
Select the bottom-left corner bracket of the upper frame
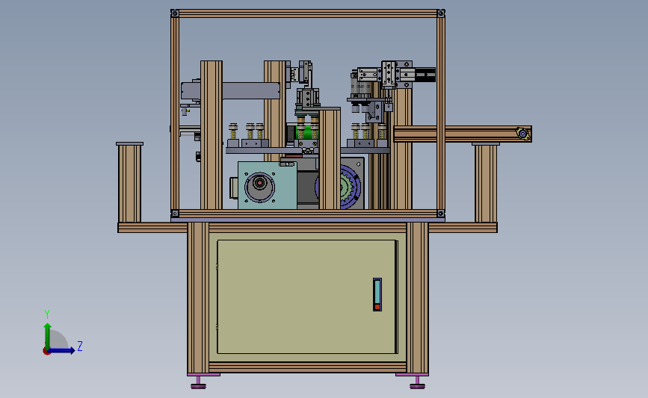point(175,214)
